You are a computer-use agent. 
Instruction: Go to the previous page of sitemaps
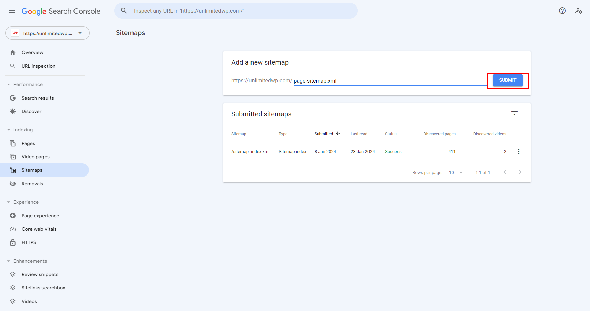(x=505, y=172)
